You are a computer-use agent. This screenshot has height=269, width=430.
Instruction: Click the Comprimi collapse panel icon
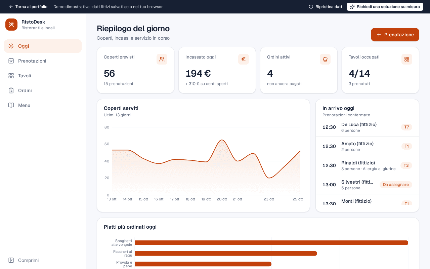coord(11,260)
